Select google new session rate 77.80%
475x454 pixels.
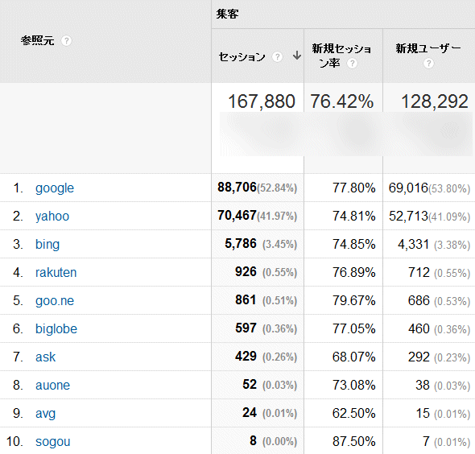353,188
